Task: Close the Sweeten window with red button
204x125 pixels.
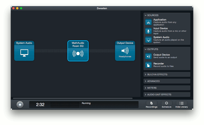Action: (x=13, y=8)
